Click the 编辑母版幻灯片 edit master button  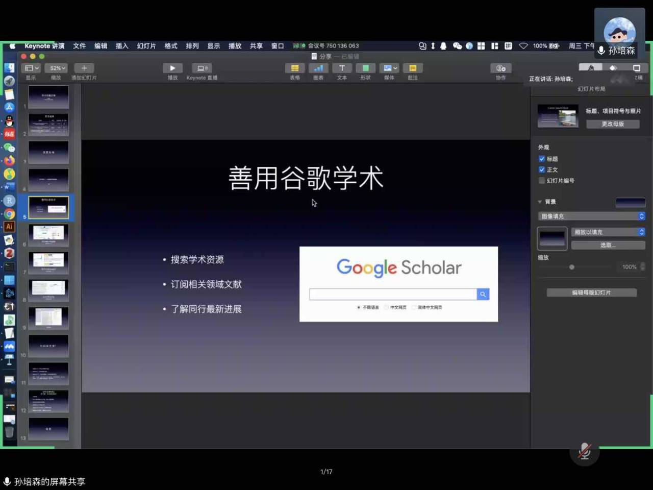591,292
